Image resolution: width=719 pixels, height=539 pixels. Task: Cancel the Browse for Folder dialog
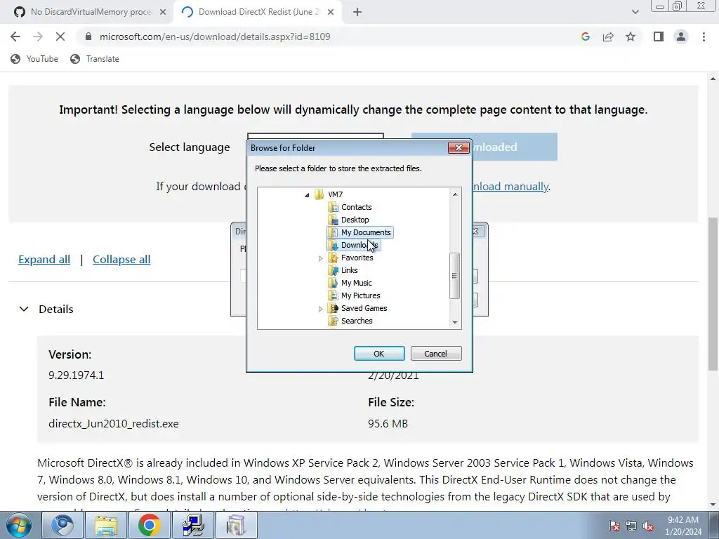click(x=436, y=354)
